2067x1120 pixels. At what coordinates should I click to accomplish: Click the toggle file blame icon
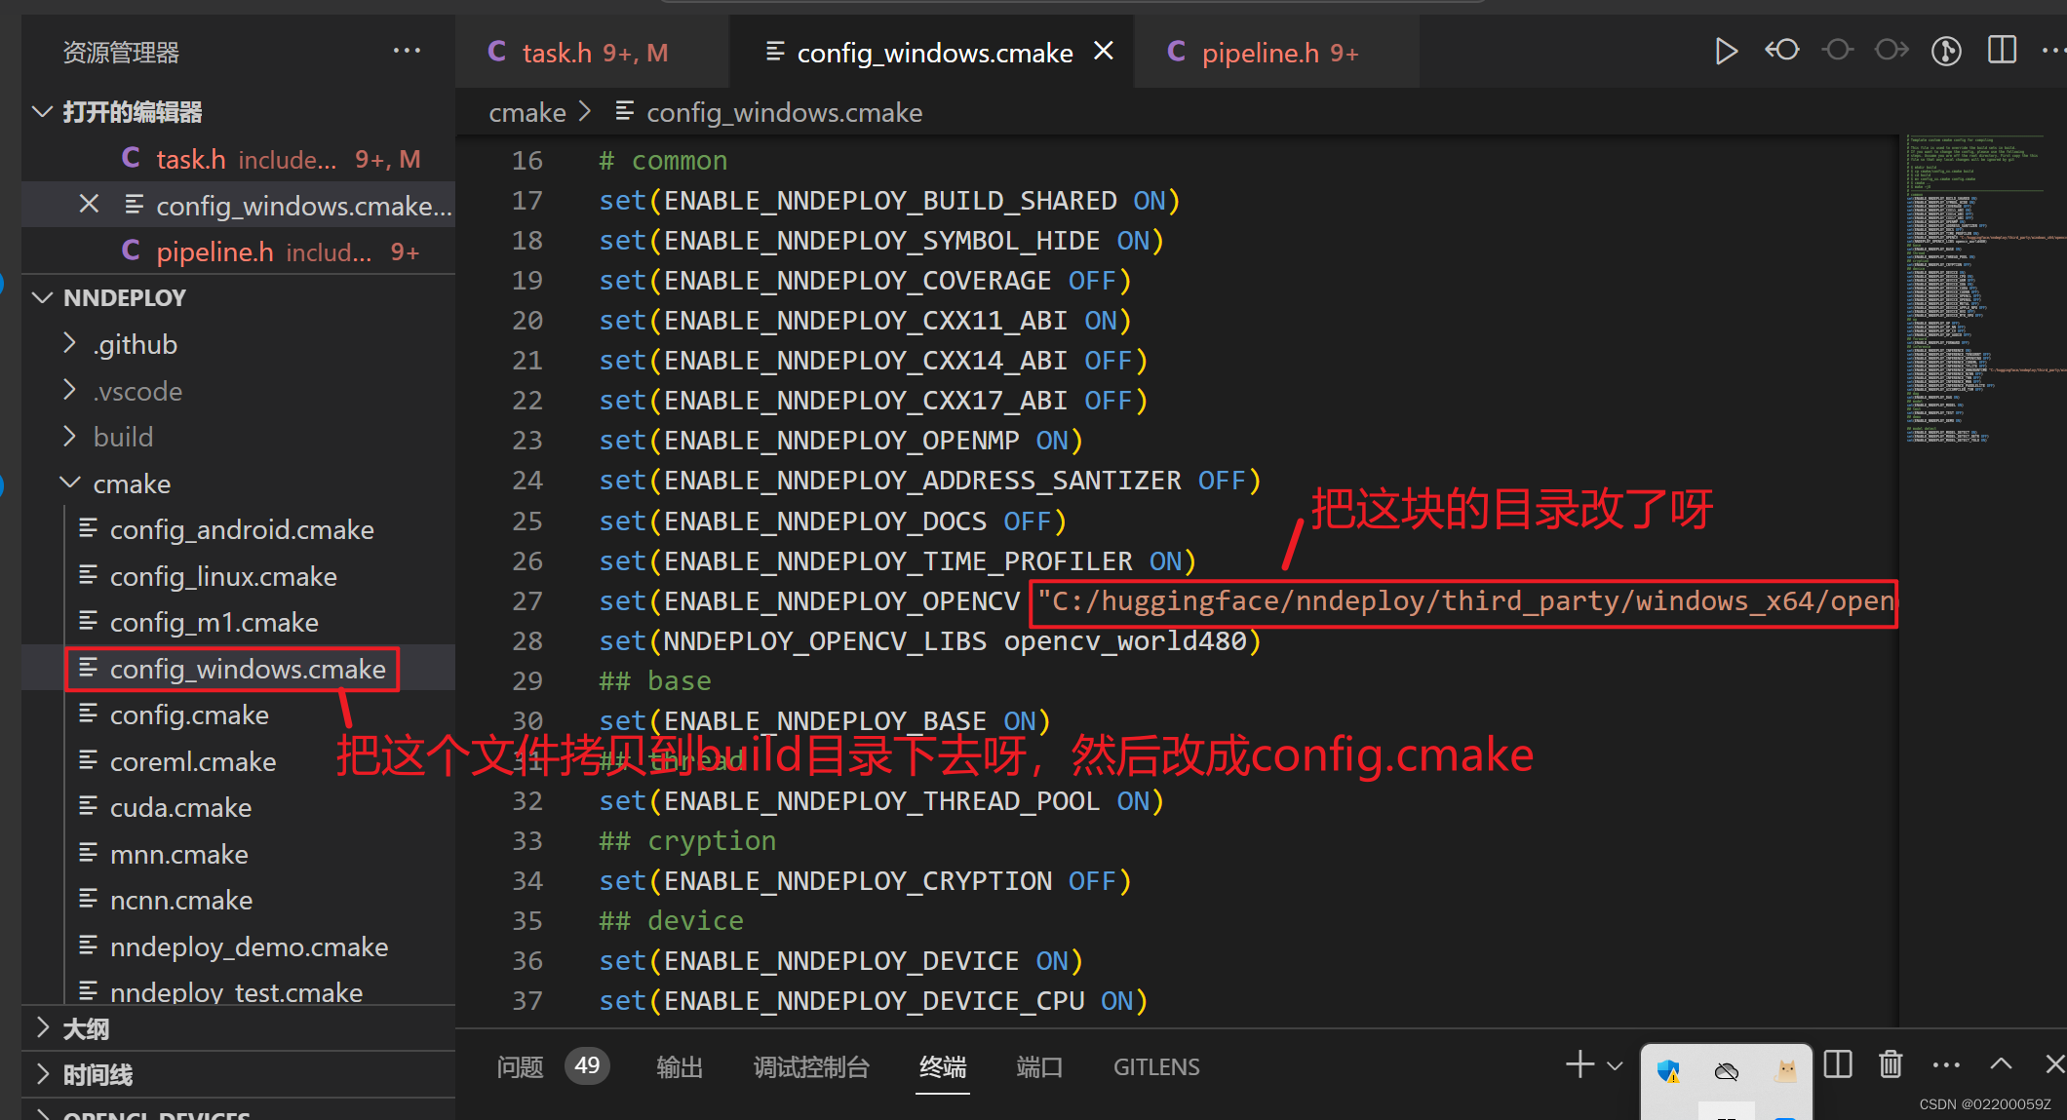(1946, 51)
